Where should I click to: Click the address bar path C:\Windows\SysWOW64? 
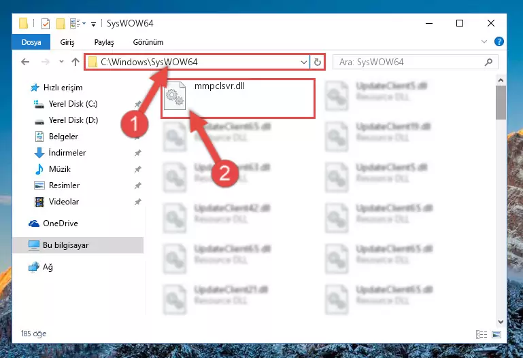(x=149, y=62)
